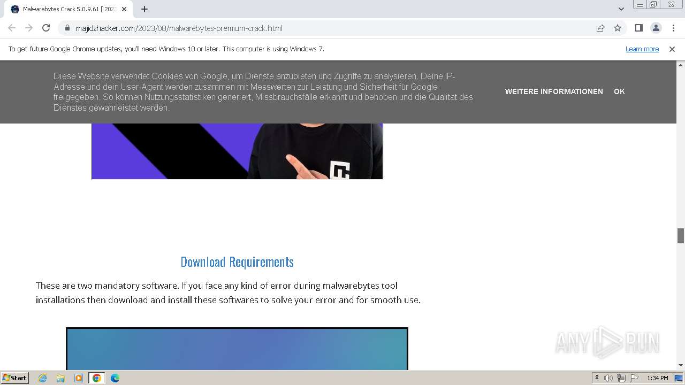
Task: Accept cookies with the OK button
Action: coord(619,91)
